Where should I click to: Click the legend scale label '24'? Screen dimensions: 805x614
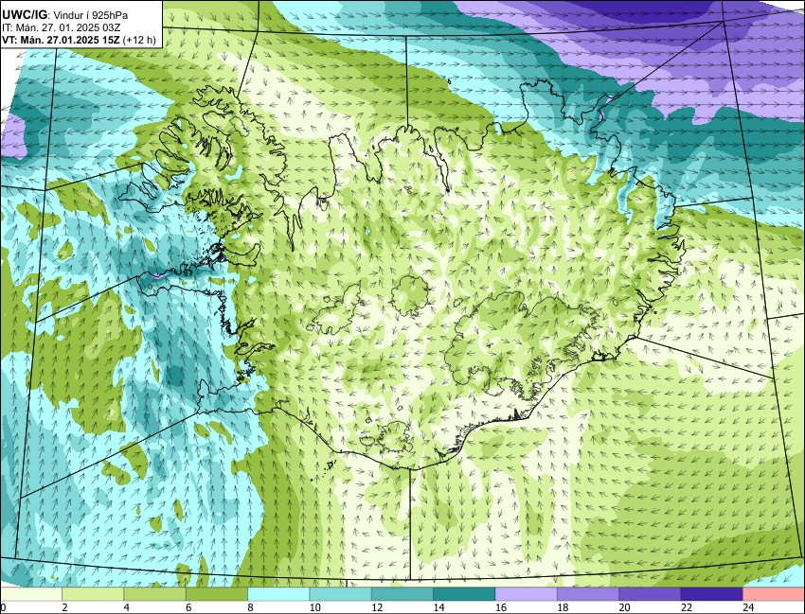click(748, 607)
